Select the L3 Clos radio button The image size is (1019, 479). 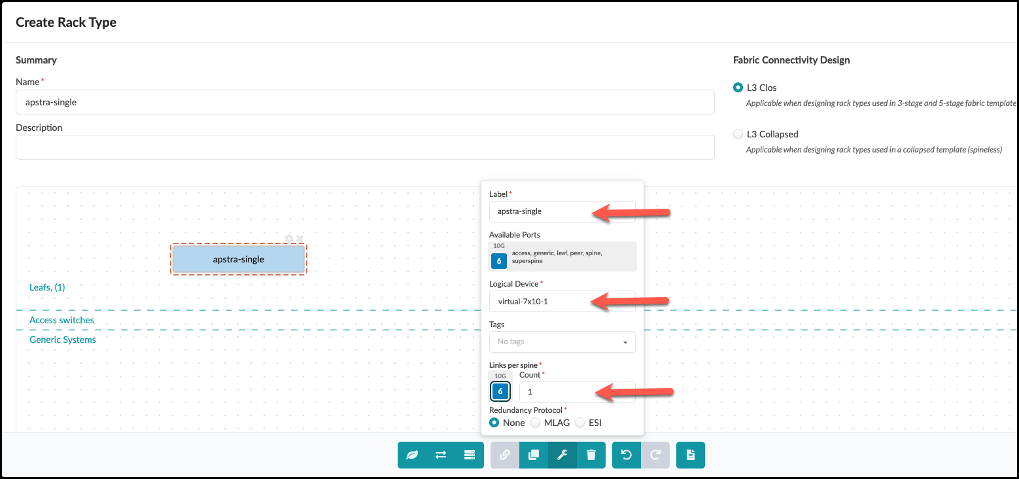pos(738,88)
